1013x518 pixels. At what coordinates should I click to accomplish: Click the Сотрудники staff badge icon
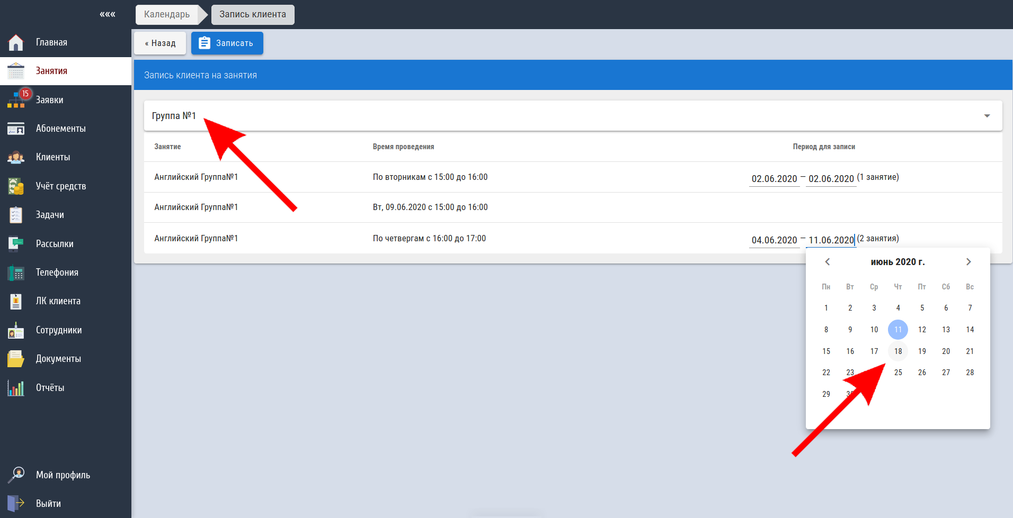(16, 330)
